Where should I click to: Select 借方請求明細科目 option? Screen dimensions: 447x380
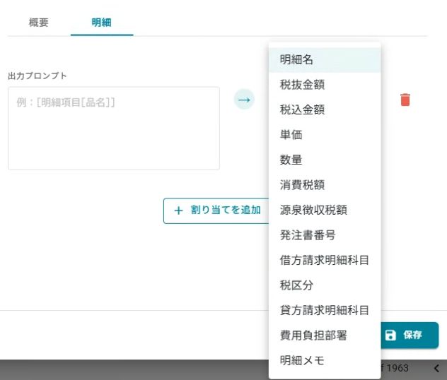(x=325, y=260)
